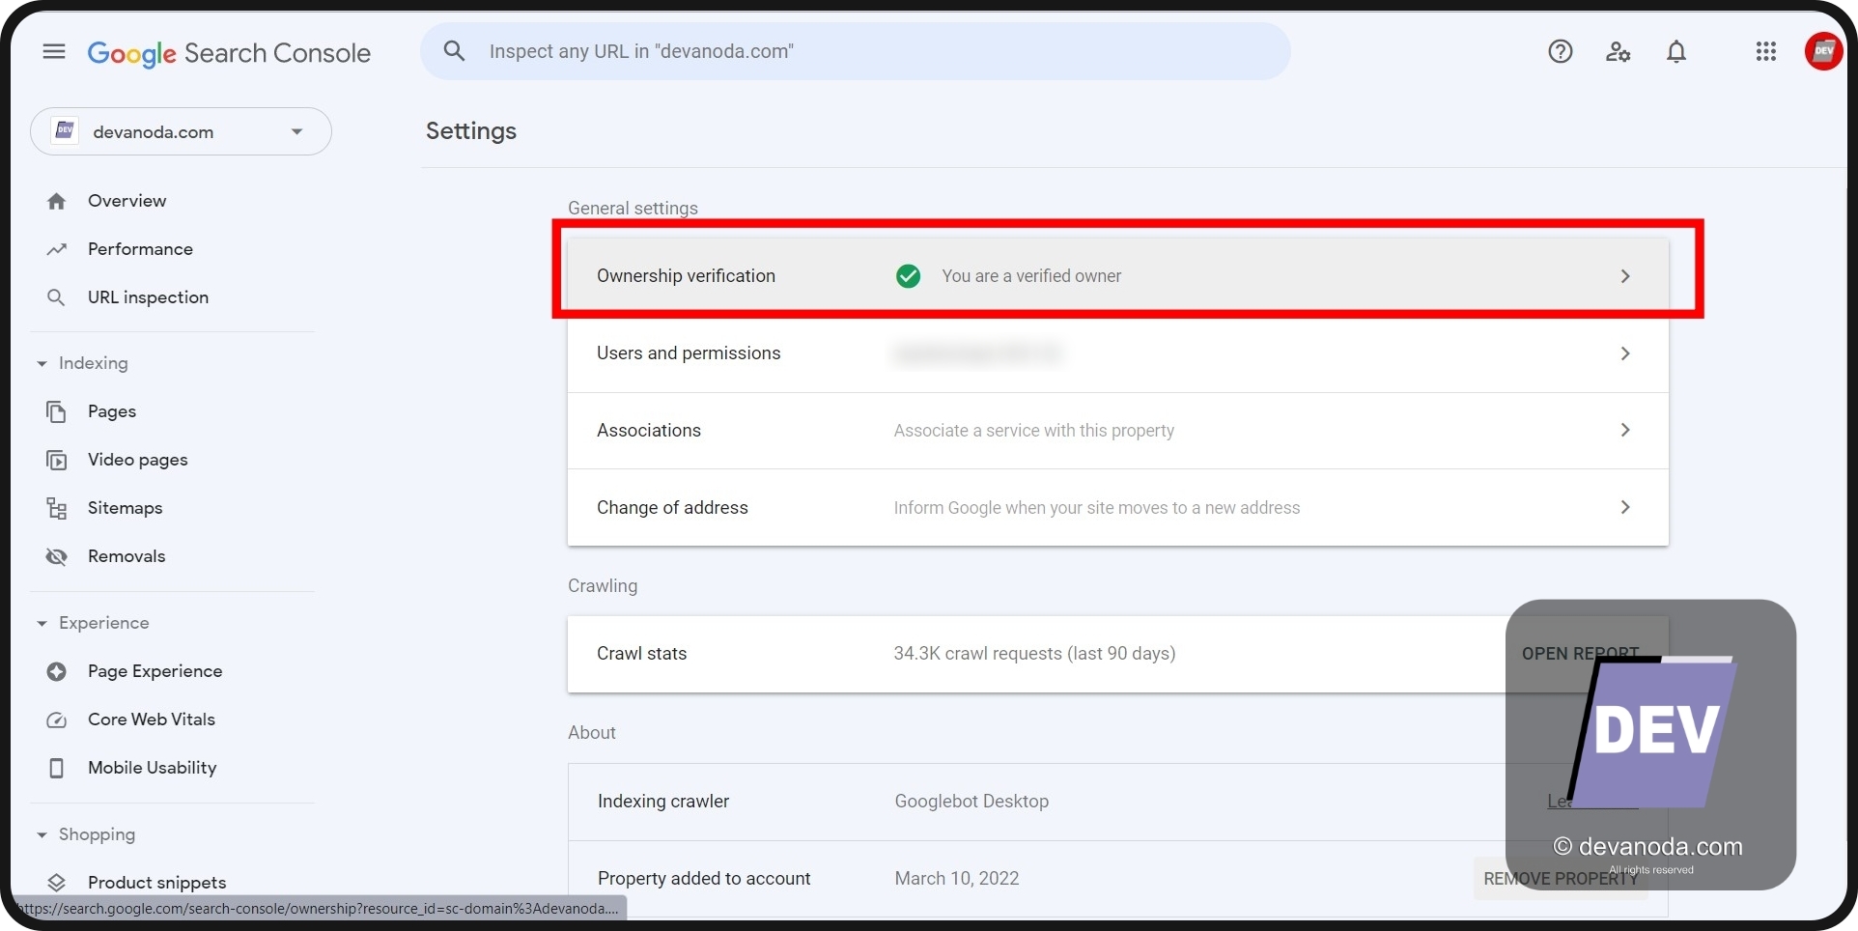The width and height of the screenshot is (1858, 931).
Task: Click the Mobile Usability phone icon
Action: pos(57,768)
